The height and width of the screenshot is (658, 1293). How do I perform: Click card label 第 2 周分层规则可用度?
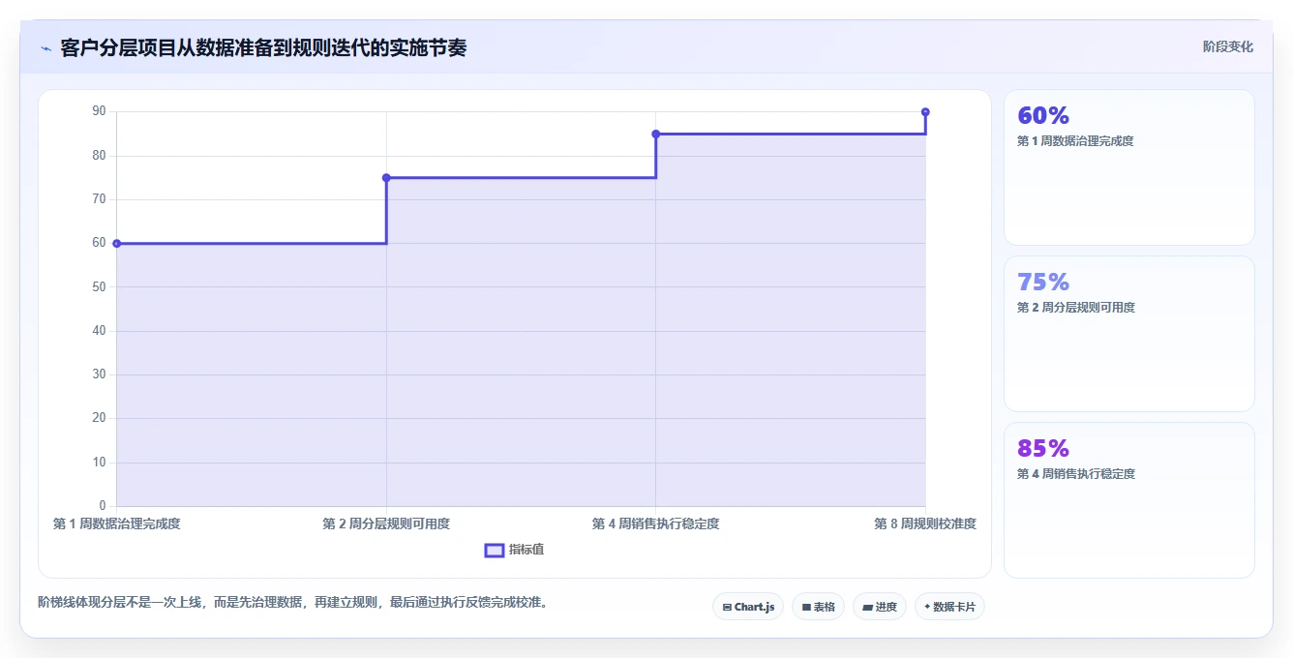click(1075, 308)
